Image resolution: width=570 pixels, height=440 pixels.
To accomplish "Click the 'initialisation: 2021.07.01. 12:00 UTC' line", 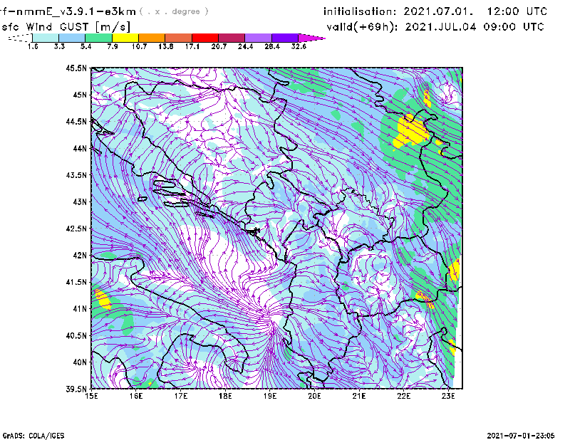I will 435,11.
